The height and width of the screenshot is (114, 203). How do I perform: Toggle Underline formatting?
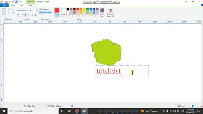click(x=32, y=15)
